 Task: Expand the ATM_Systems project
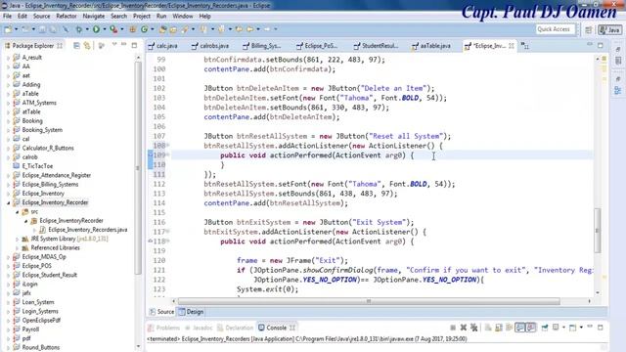[x=9, y=103]
